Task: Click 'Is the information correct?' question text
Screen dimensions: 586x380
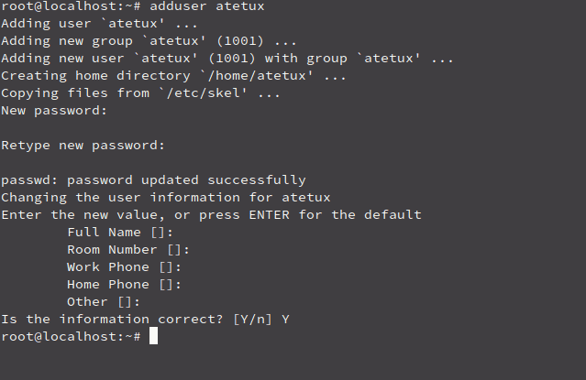Action: coord(112,320)
